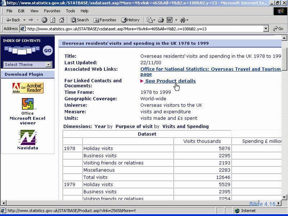Click the Microsoft Excel viewer text link
Image resolution: width=288 pixels, height=216 pixels.
click(x=28, y=121)
